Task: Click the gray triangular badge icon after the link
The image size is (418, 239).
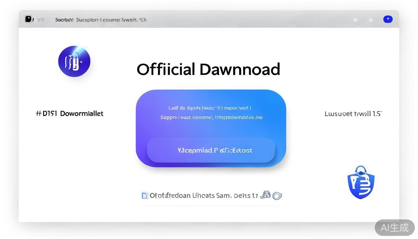Action: (265, 195)
